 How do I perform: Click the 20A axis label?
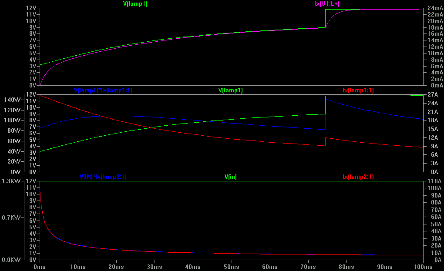pos(436,245)
